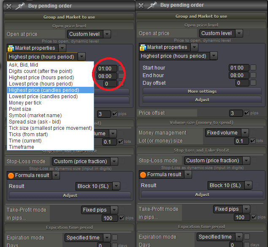This screenshot has width=268, height=247.
Task: Click the orange Formula result icon in the right panel
Action: pos(143,174)
